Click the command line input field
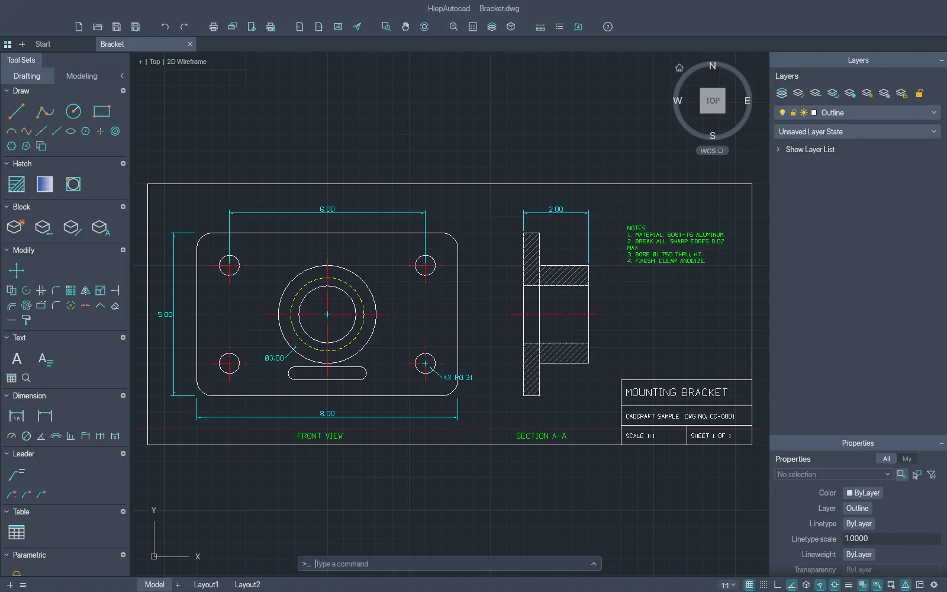 [450, 564]
